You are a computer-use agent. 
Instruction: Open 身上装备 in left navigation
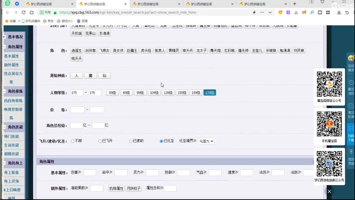pyautogui.click(x=11, y=172)
